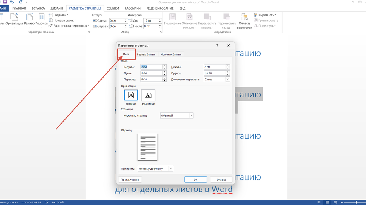Screen dimensions: 366x205
Task: Click the Переплет gutter input field
Action: point(151,79)
